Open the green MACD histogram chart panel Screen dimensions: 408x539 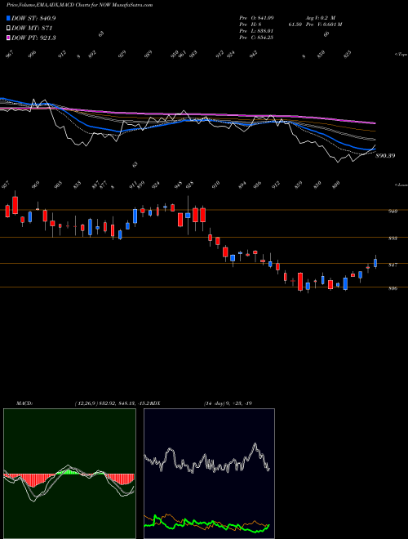pyautogui.click(x=69, y=474)
